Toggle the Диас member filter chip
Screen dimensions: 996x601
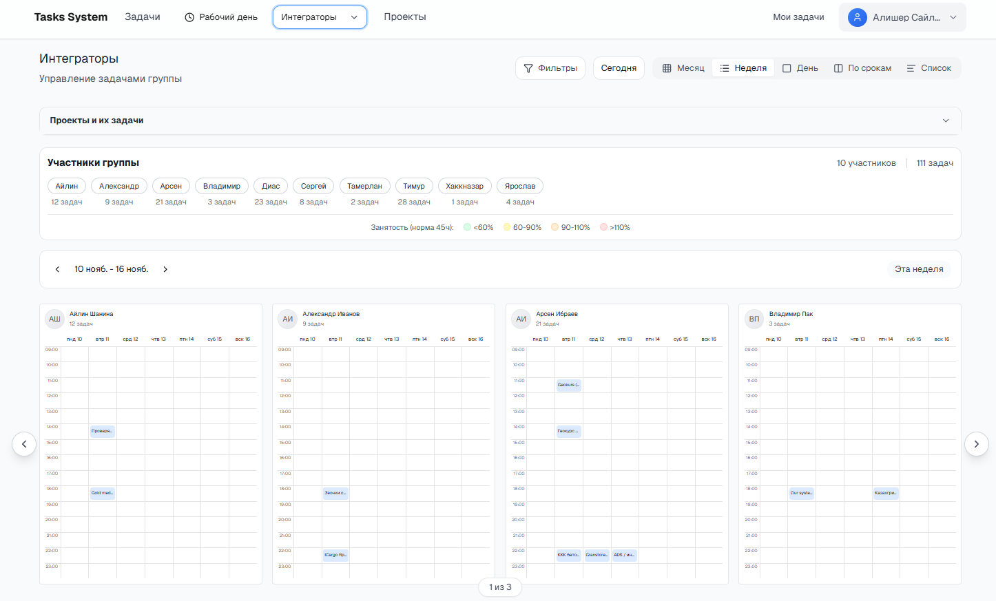point(271,186)
